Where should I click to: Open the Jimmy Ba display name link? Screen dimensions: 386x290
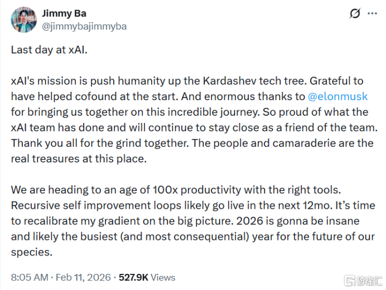point(65,13)
